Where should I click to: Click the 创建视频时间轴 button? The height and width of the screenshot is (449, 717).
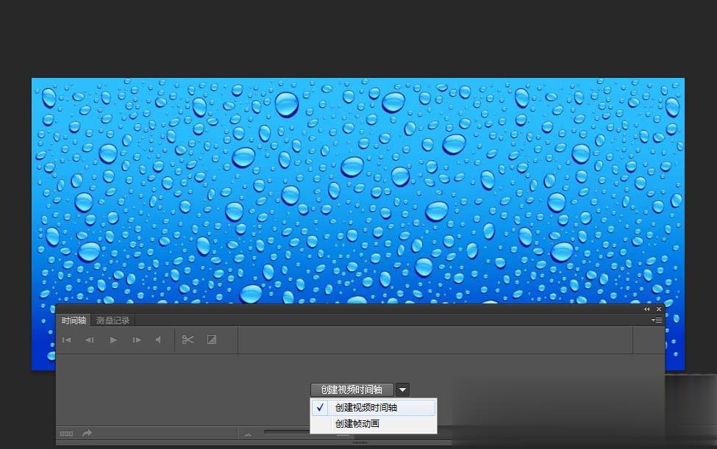(x=352, y=389)
